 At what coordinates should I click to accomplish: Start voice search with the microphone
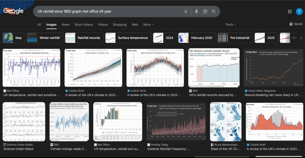coord(197,12)
